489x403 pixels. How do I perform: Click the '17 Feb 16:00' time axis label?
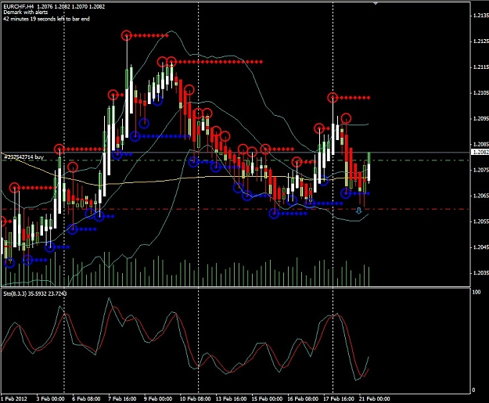(339, 399)
